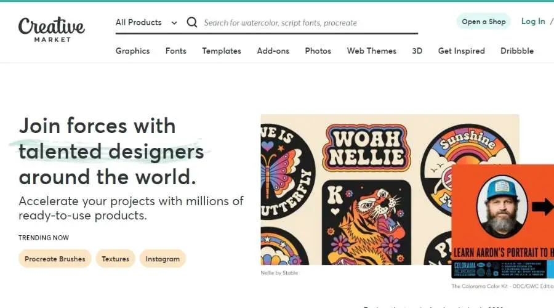Open the Aaron's portrait Colorama card

[x=502, y=221]
